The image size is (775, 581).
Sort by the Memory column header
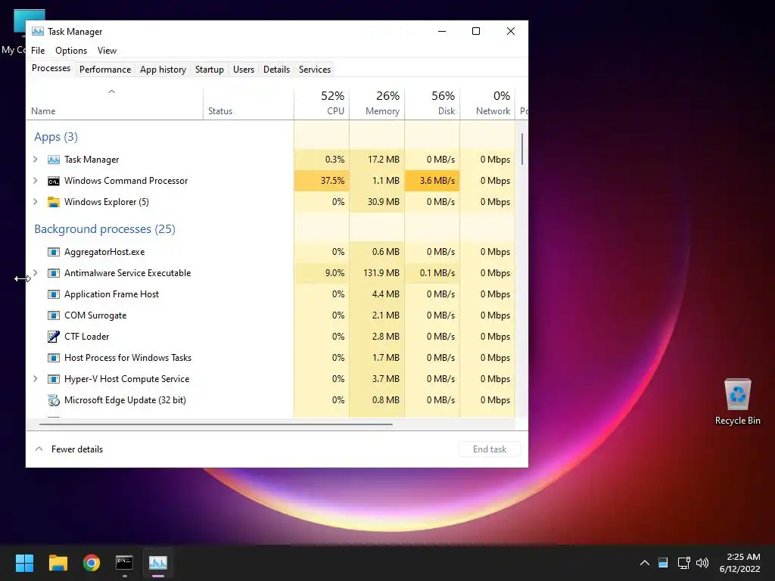pos(377,104)
